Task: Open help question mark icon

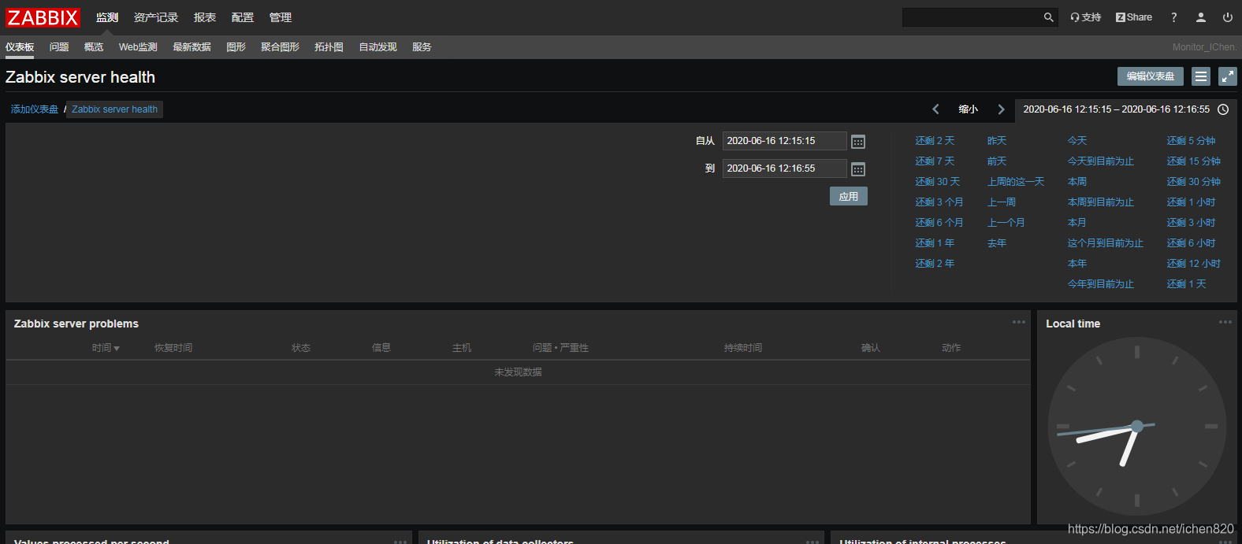Action: 1173,17
